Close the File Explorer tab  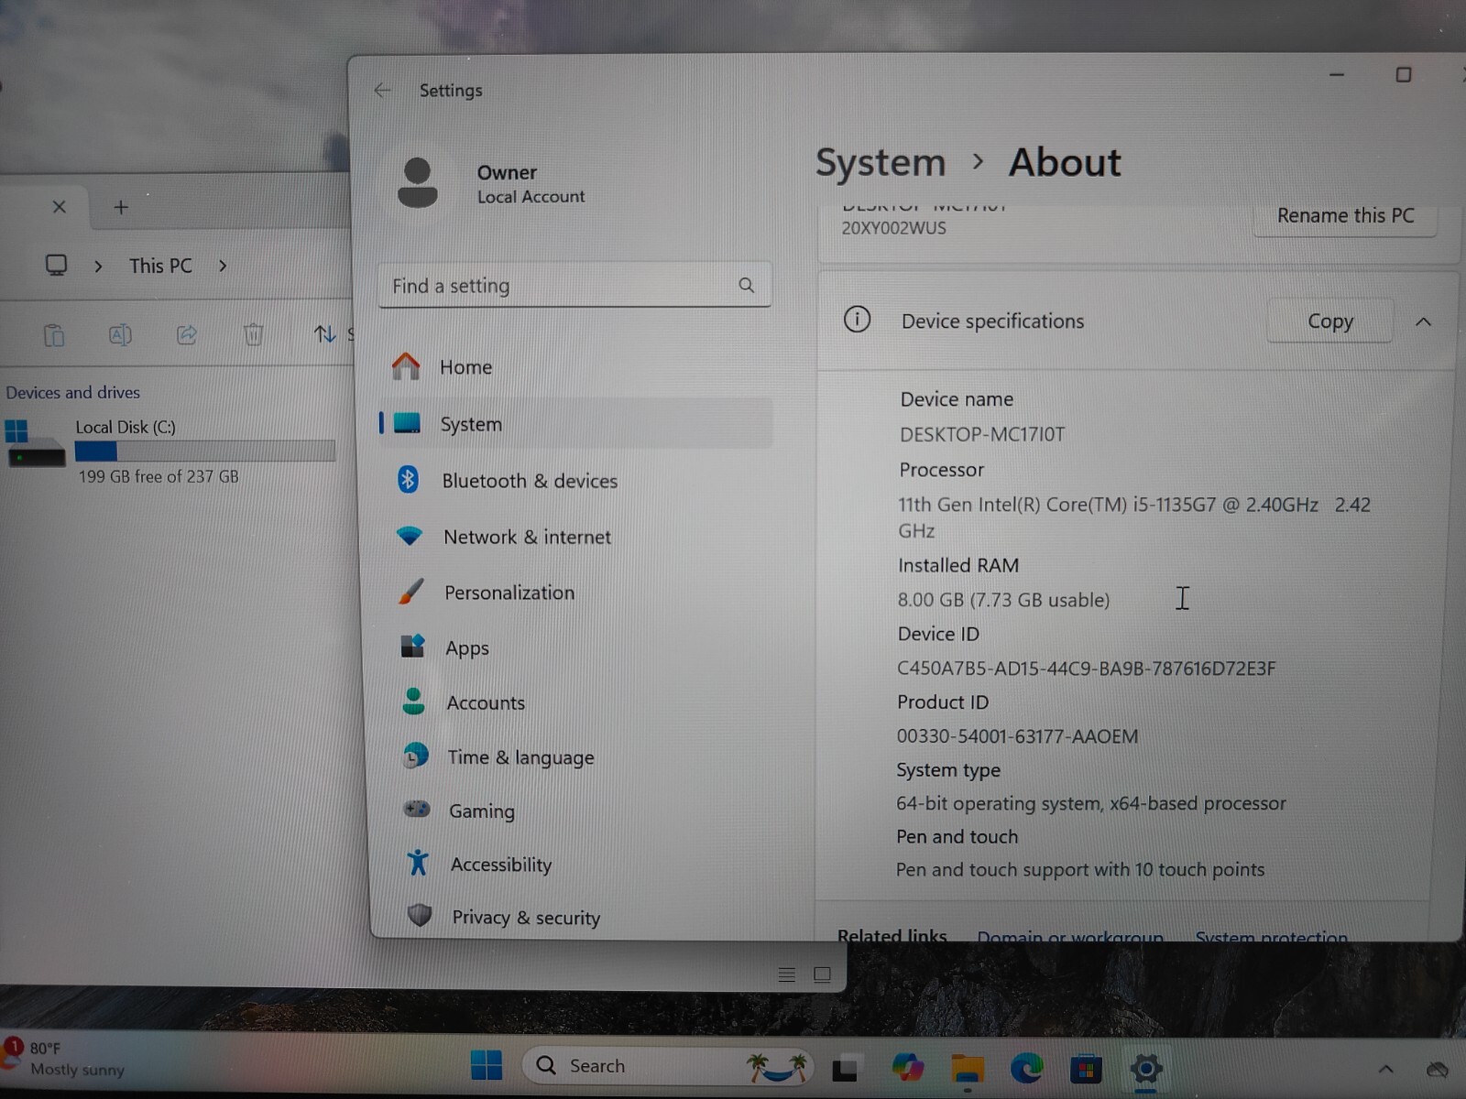point(60,207)
